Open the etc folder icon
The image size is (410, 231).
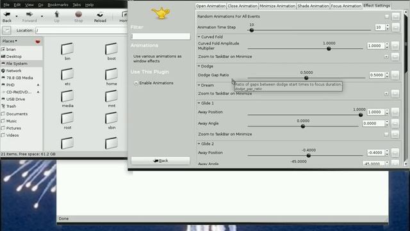click(x=67, y=74)
